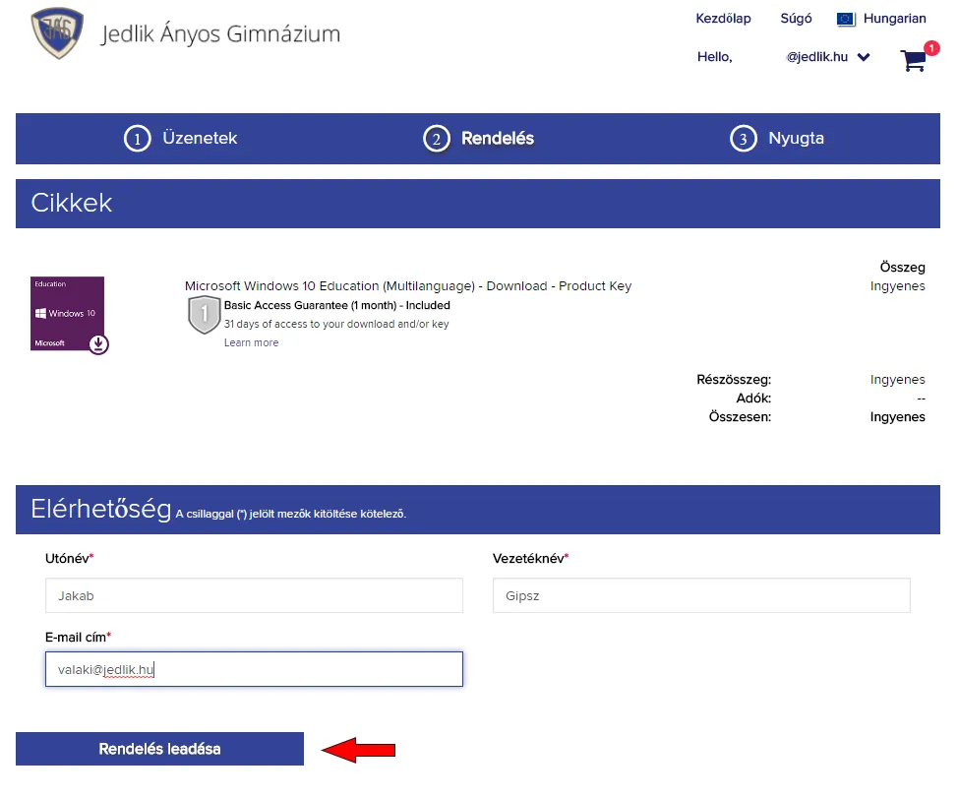Follow the Learn more link
Screen dimensions: 958x798
click(x=251, y=342)
